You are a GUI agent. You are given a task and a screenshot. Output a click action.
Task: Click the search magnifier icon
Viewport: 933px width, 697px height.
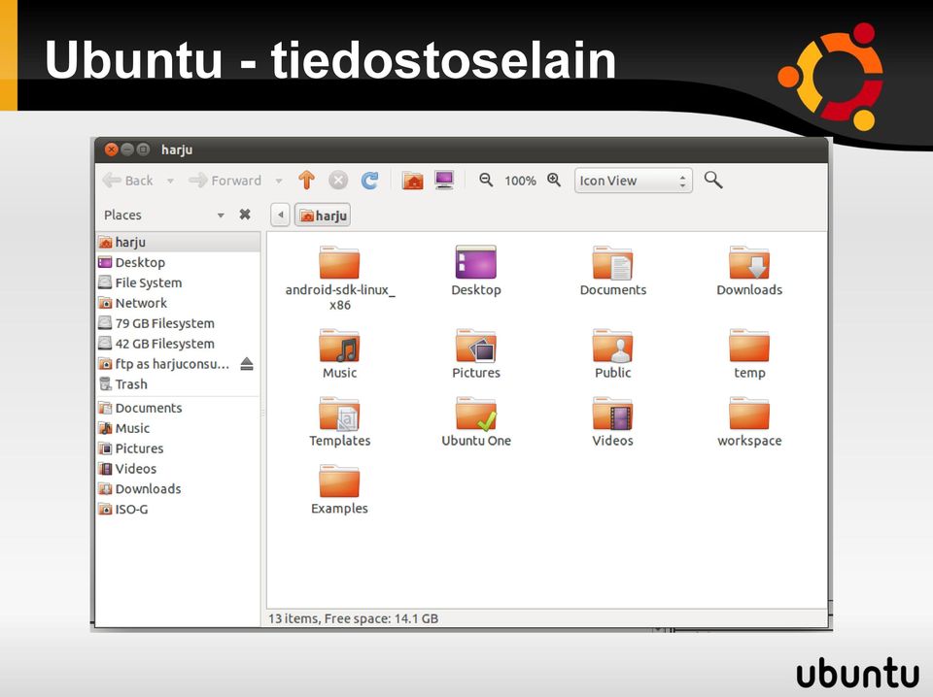click(712, 180)
